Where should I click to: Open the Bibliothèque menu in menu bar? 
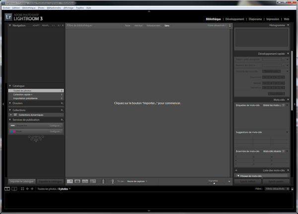(x=29, y=8)
